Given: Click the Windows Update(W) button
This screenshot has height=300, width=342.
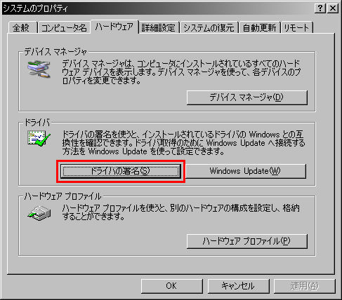Looking at the screenshot, I should pyautogui.click(x=245, y=171).
